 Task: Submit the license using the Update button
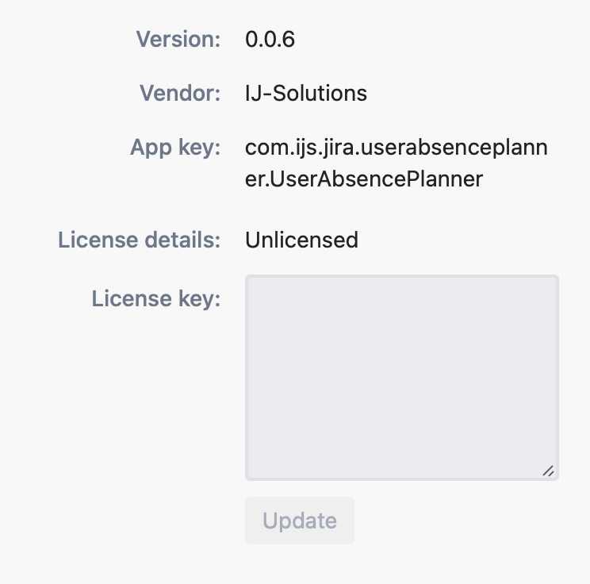click(x=300, y=521)
